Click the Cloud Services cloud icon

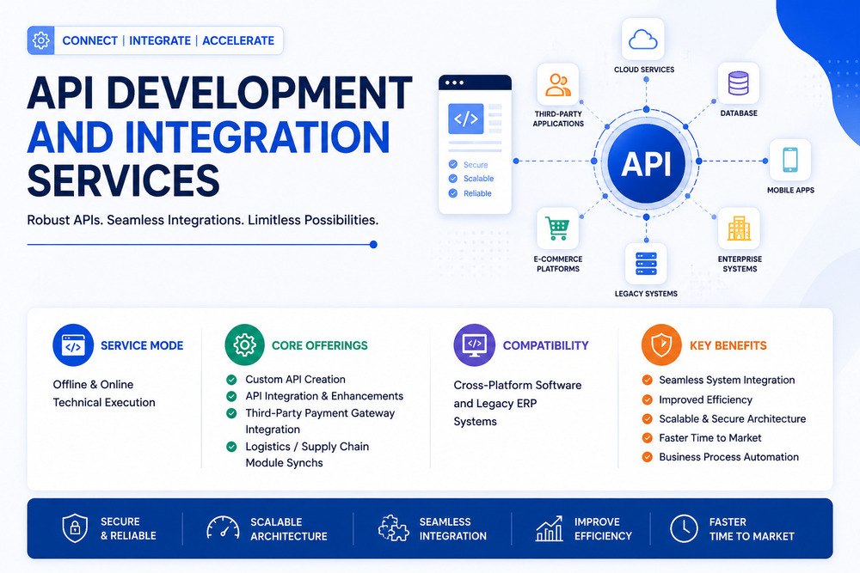(642, 40)
